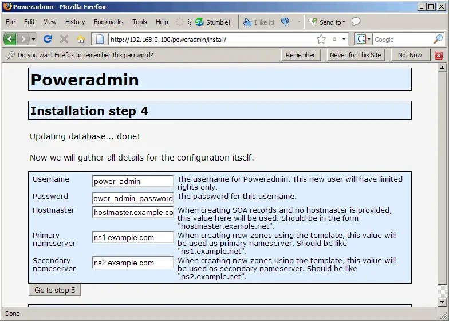The width and height of the screenshot is (449, 321).
Task: Minimize the Firefox window
Action: click(422, 7)
